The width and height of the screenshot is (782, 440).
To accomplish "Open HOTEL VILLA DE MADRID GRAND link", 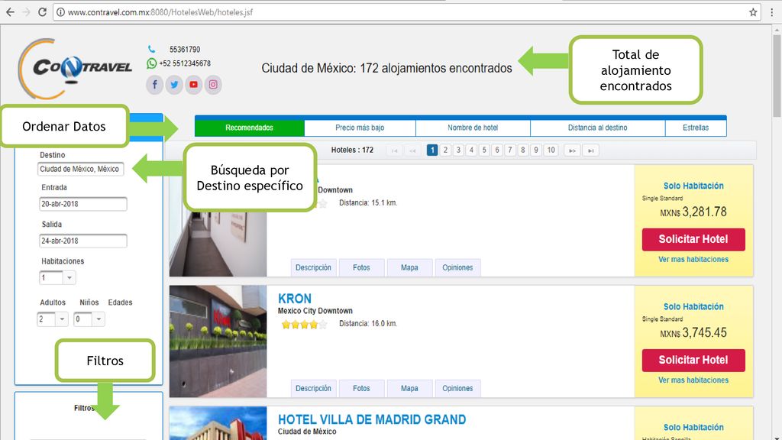I will point(372,419).
